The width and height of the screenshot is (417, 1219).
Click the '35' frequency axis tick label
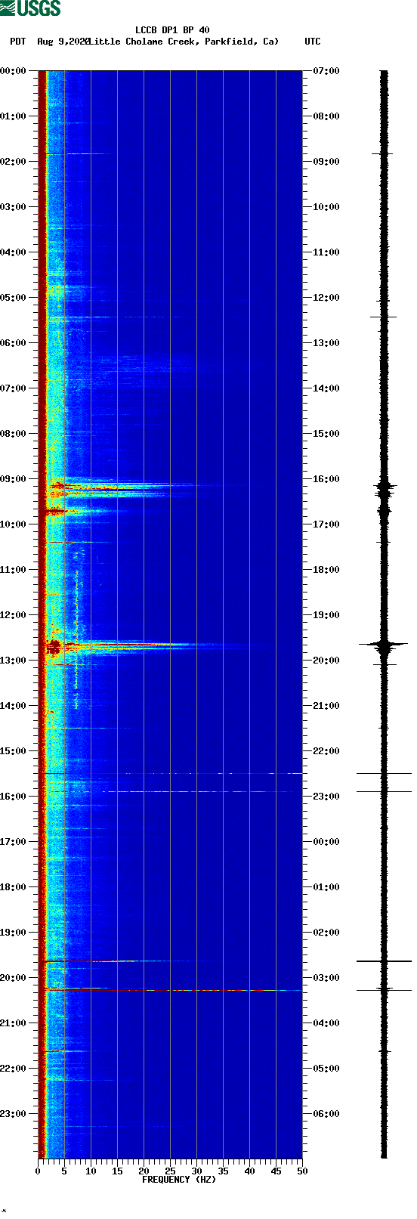223,1171
